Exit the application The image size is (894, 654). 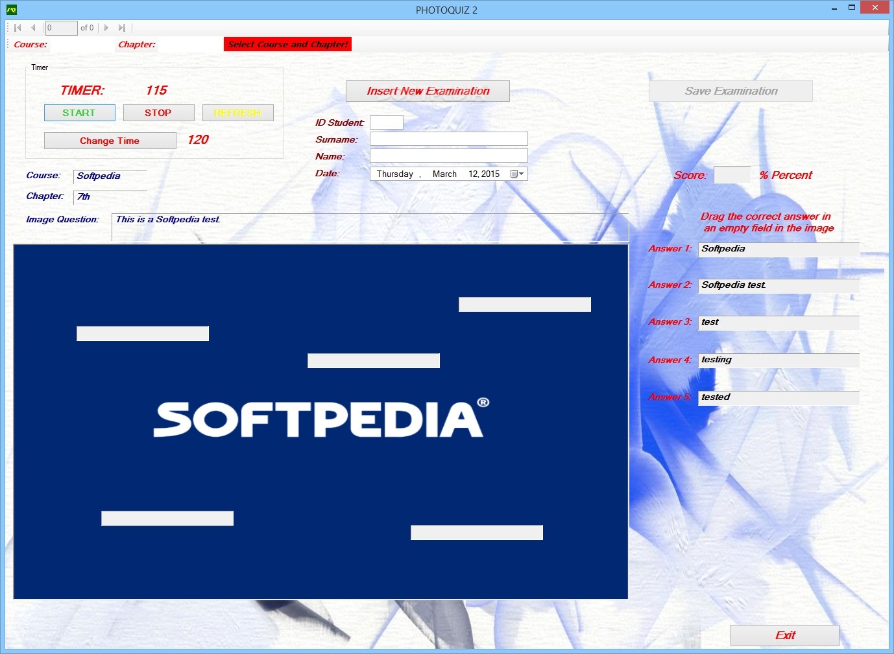point(785,635)
